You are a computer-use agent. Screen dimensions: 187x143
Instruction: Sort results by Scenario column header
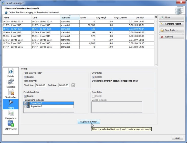[x=70, y=17]
